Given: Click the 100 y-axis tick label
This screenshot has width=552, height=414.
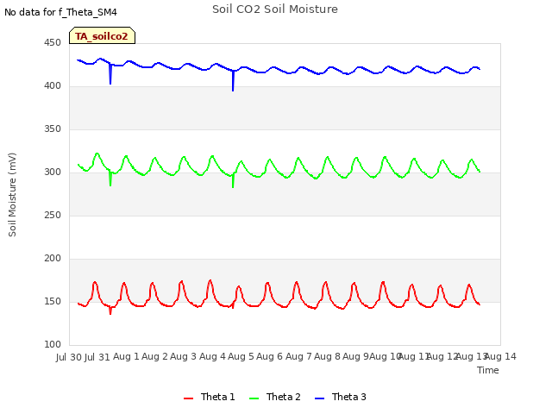Looking at the screenshot, I should point(53,345).
